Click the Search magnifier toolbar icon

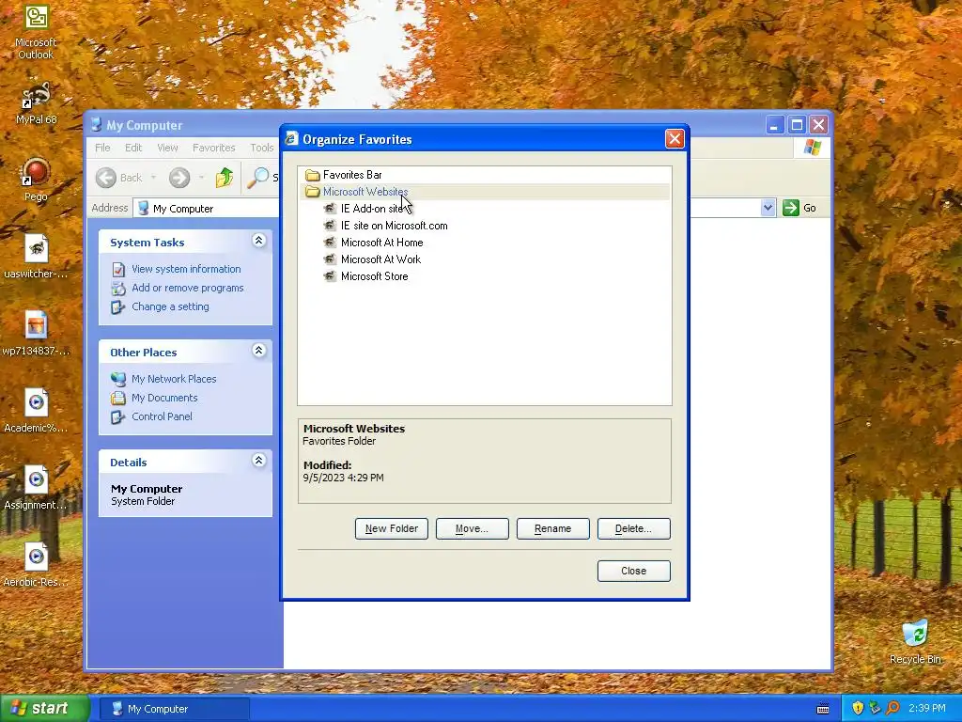258,178
